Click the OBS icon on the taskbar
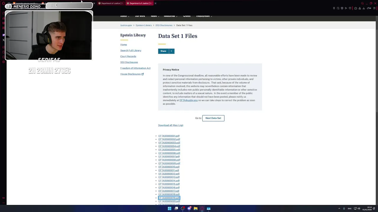The image size is (378, 212). (183, 208)
